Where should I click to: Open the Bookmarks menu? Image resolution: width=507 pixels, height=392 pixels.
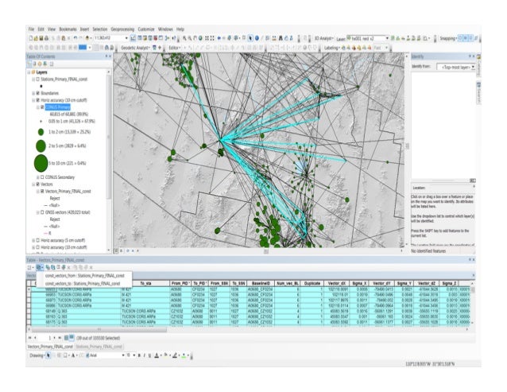click(68, 29)
